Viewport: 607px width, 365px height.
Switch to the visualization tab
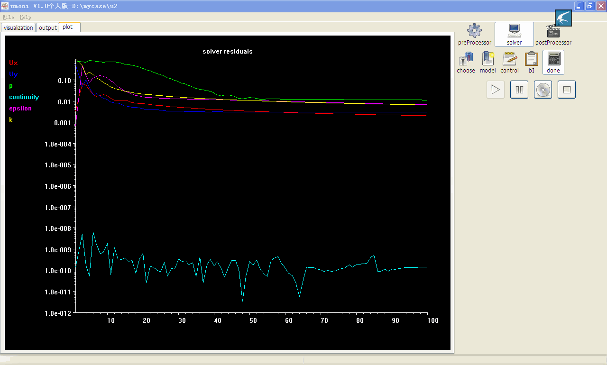[18, 27]
